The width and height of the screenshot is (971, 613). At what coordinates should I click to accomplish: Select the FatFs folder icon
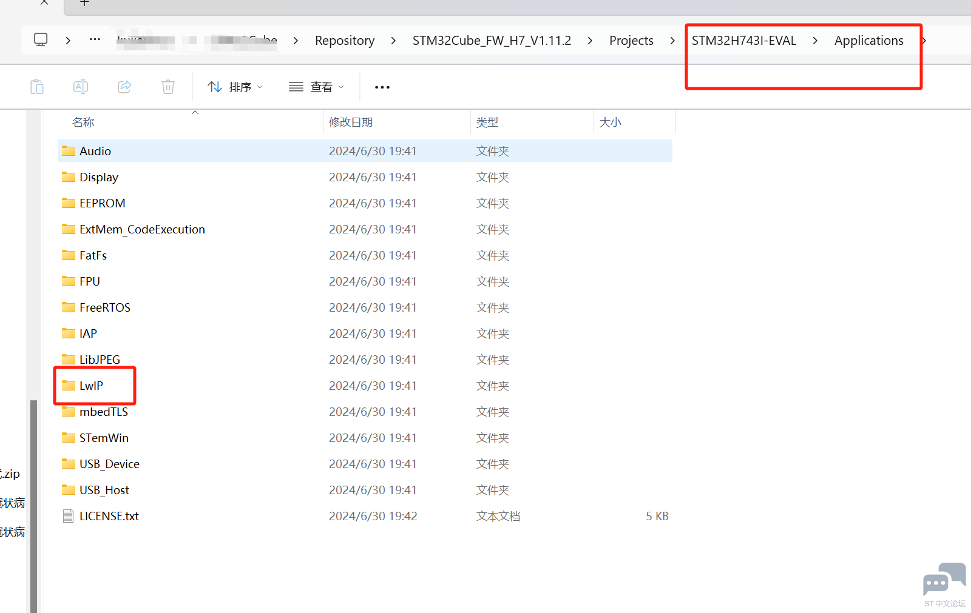coord(69,255)
